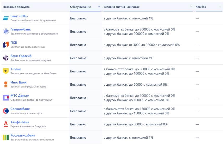Sort by Условия снятия наличных column arrow
This screenshot has width=224, height=149.
pyautogui.click(x=191, y=7)
